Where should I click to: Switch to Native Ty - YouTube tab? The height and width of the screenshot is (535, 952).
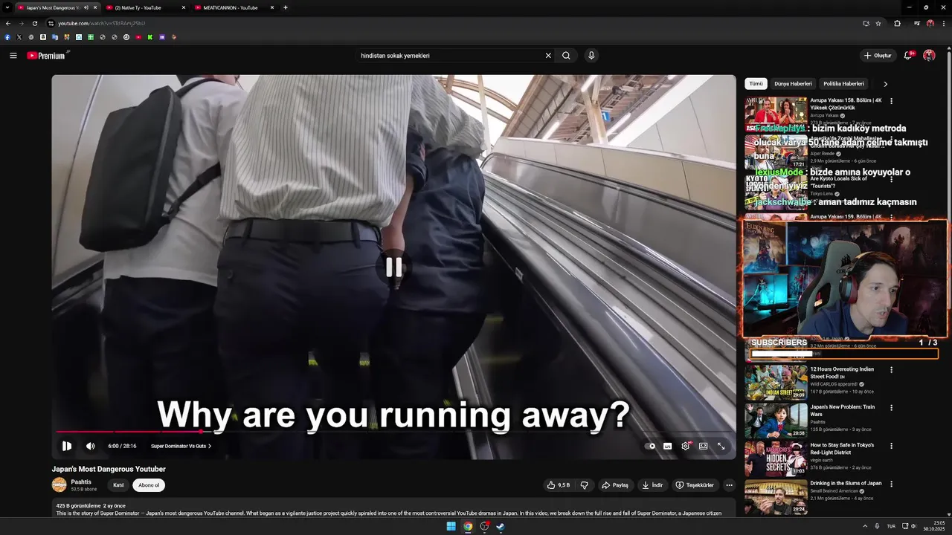145,7
